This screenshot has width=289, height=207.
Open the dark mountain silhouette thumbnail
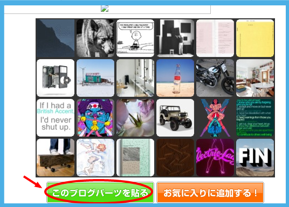[56, 38]
